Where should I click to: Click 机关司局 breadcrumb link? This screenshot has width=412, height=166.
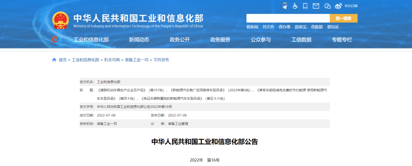[112, 60]
